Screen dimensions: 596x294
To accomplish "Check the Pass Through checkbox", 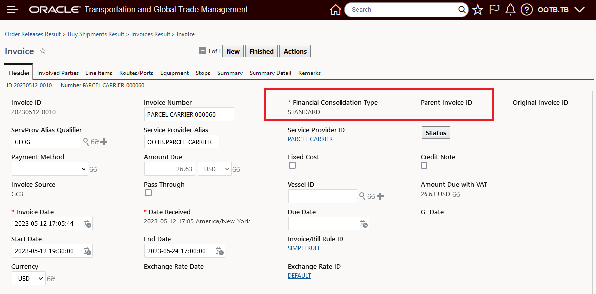I will pyautogui.click(x=148, y=193).
